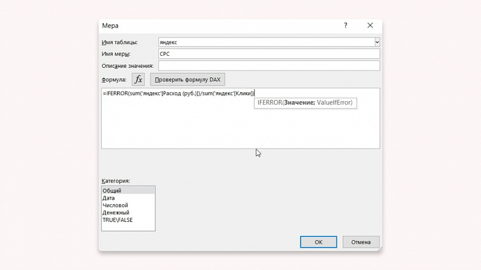
Task: Close the Мера dialog with the X
Action: click(370, 26)
